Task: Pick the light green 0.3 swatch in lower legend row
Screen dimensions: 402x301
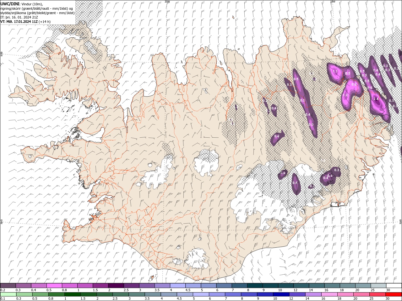Action: click(x=24, y=294)
